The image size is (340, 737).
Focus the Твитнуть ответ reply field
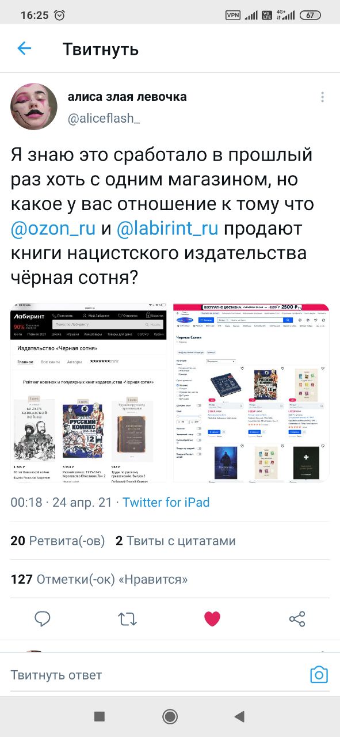pos(155,675)
